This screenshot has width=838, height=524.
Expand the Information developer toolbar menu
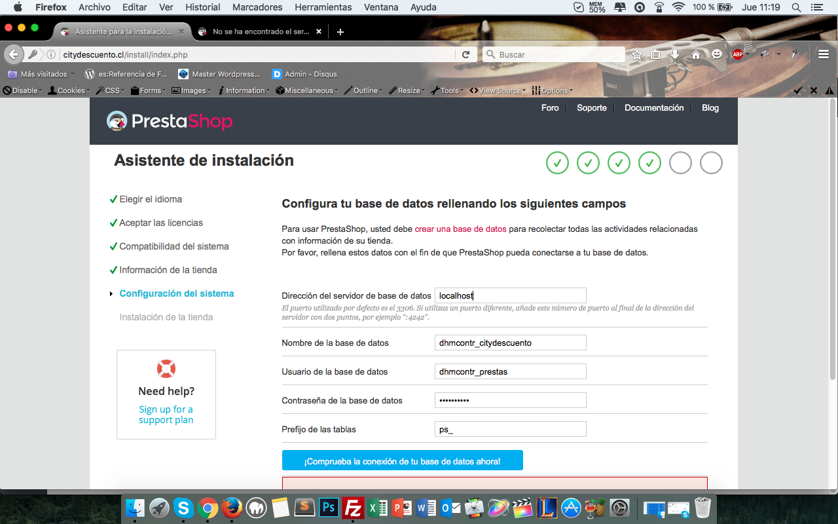coord(244,90)
